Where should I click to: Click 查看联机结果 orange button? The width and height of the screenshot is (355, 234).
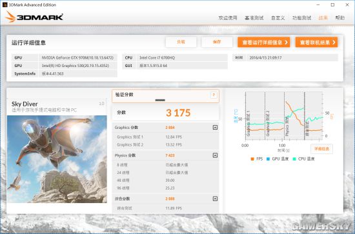316,43
